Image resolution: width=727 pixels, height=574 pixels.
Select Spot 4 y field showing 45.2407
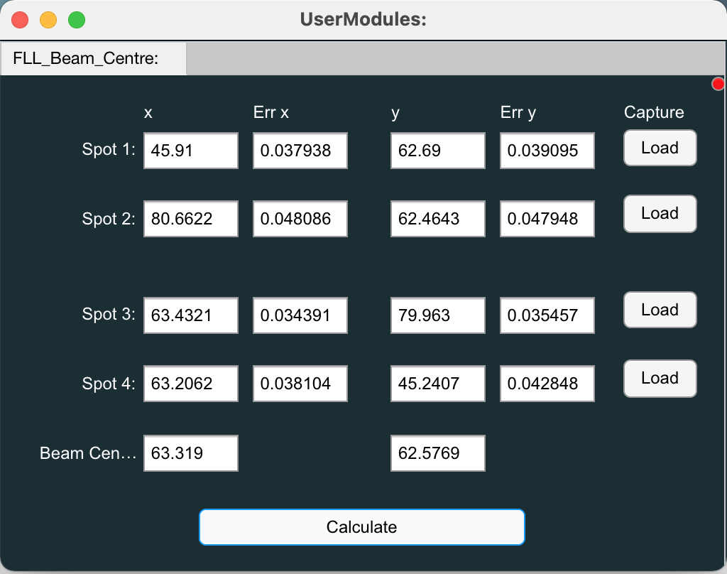(437, 384)
